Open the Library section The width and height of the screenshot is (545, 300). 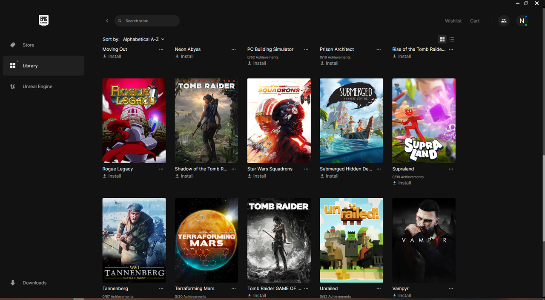(43, 66)
